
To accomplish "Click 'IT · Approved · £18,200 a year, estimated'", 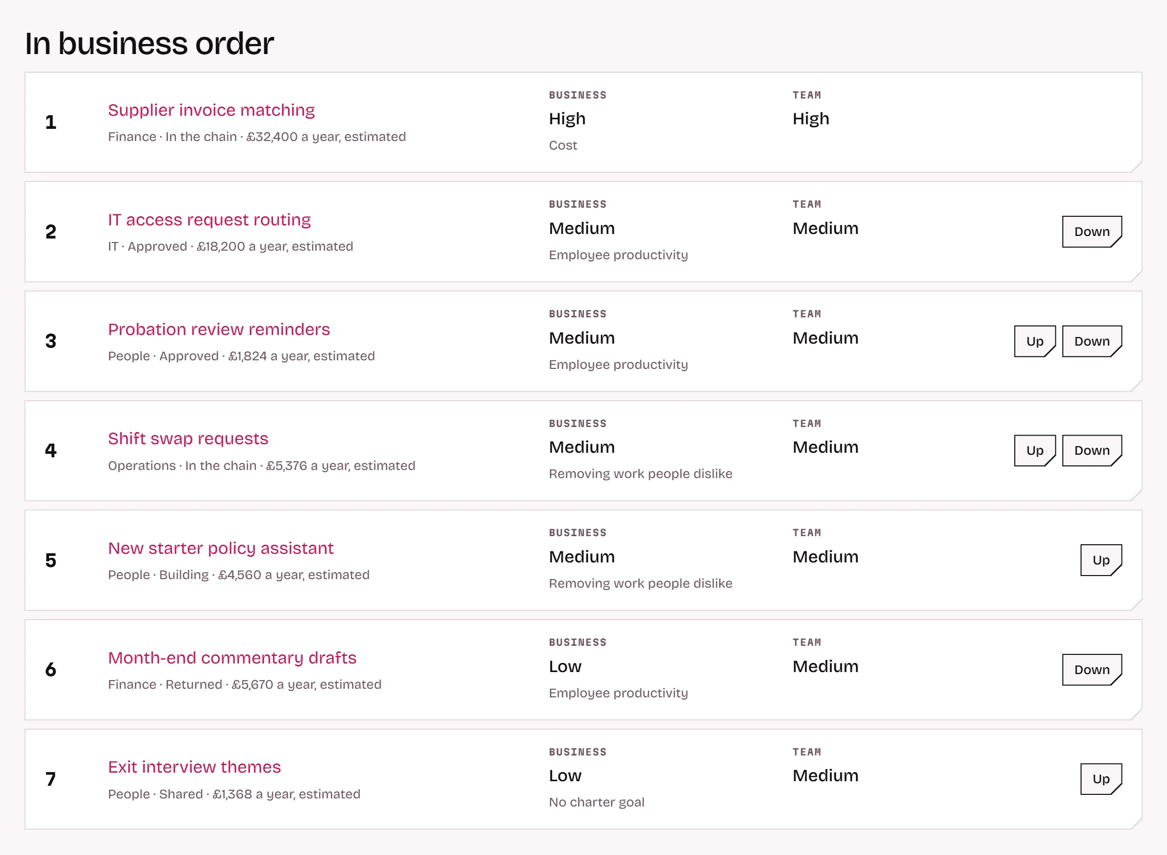I will point(231,247).
